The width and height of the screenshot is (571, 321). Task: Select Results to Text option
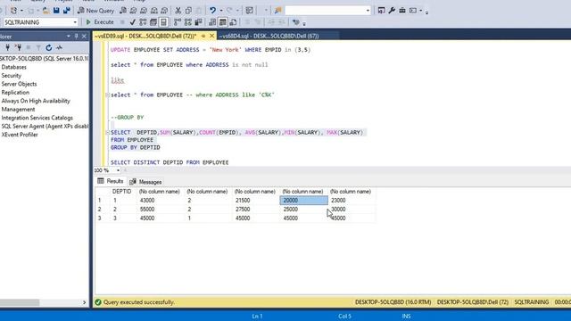(x=212, y=22)
